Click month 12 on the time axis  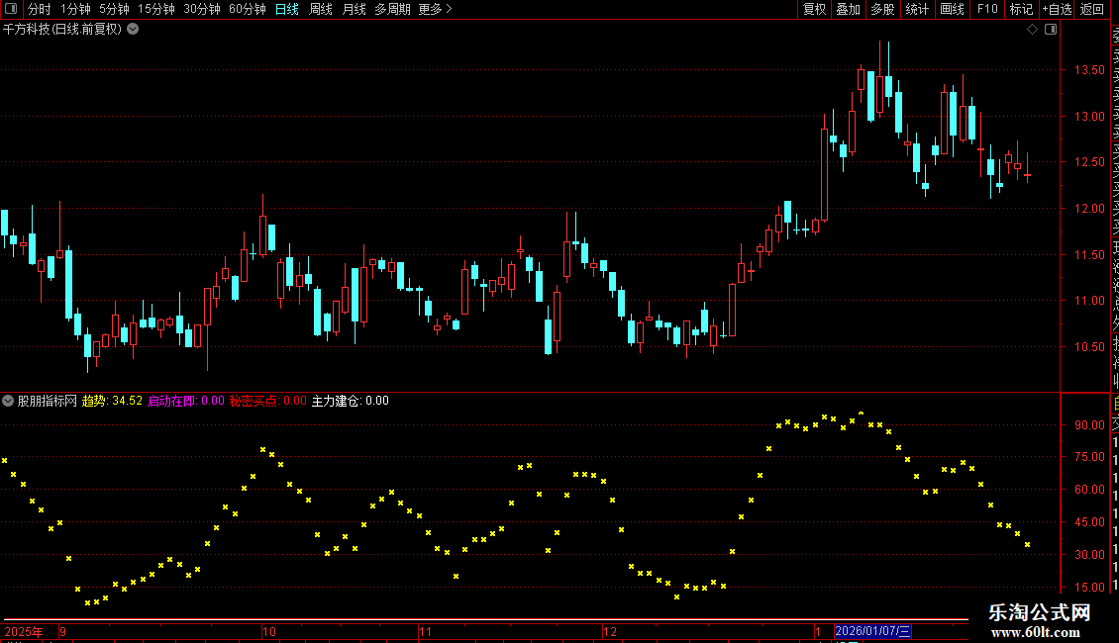609,631
